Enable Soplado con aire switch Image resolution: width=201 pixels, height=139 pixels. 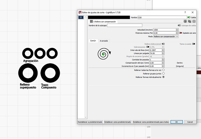[x=180, y=33]
